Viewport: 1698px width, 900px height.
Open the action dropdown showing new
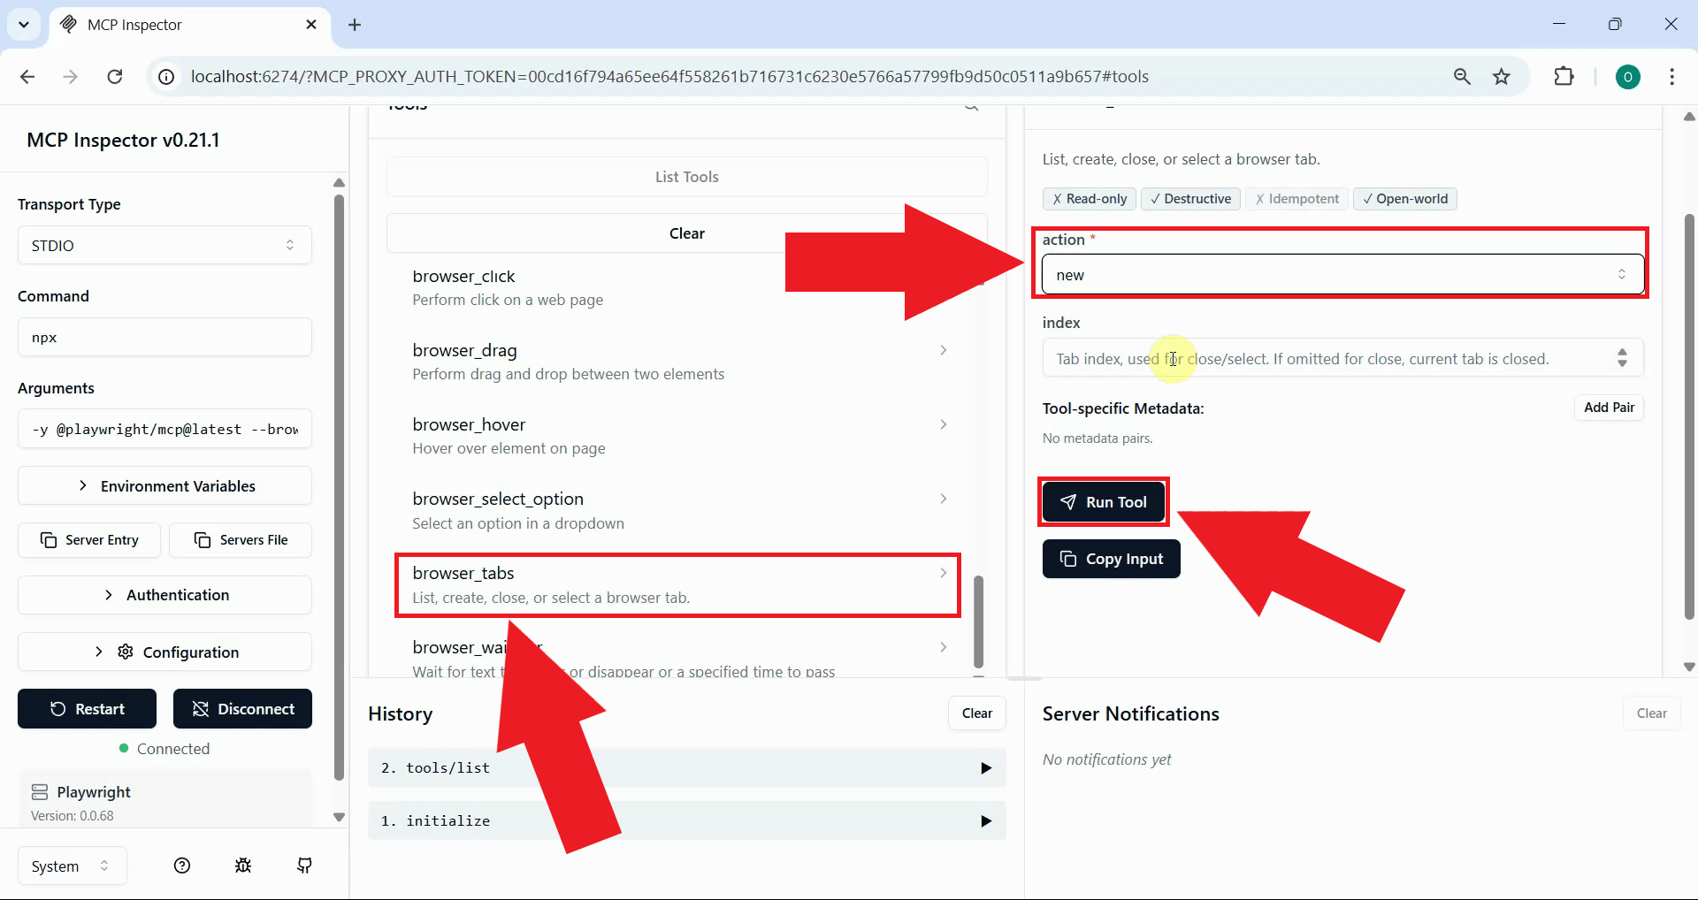pyautogui.click(x=1342, y=275)
